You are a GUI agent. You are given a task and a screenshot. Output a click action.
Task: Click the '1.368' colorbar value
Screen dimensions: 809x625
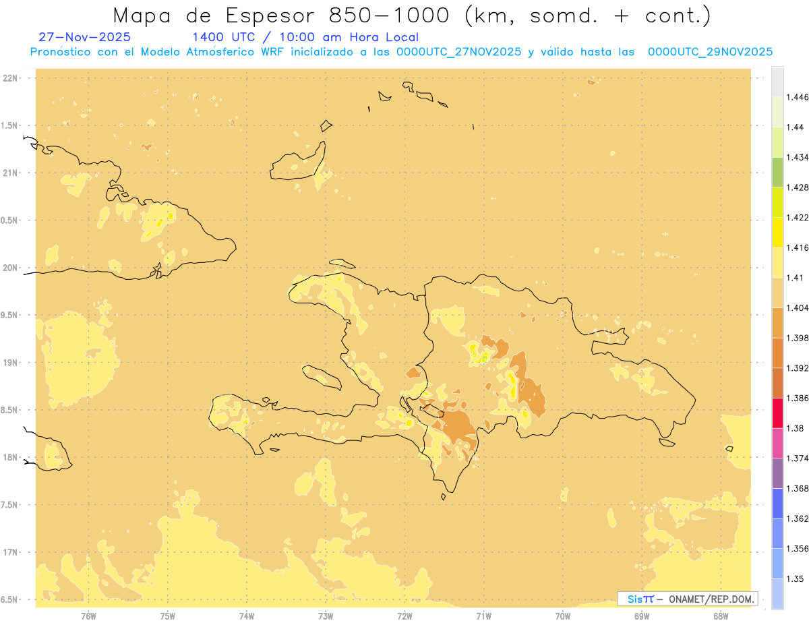(x=799, y=488)
